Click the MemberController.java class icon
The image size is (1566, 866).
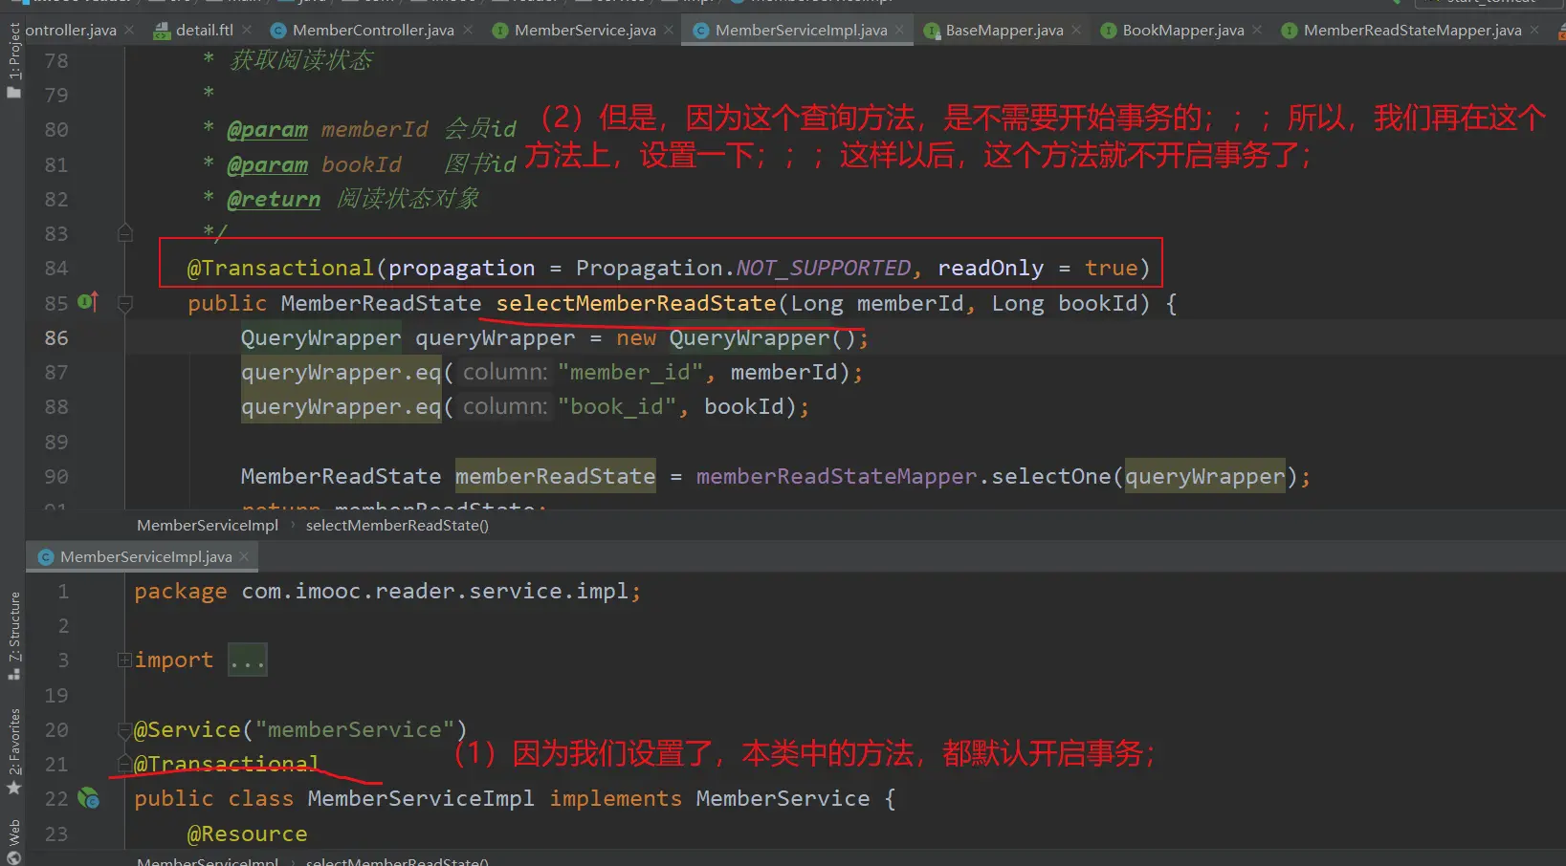point(278,31)
